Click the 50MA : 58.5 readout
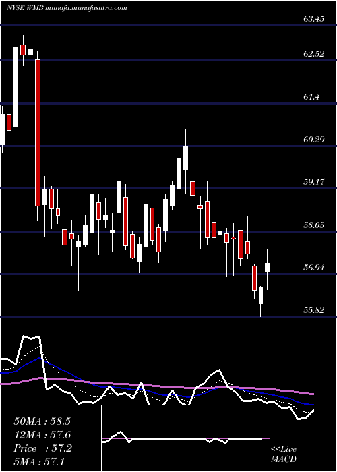The image size is (337, 472). [42, 421]
